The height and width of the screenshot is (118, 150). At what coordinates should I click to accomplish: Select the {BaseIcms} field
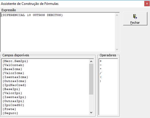coord(12,69)
